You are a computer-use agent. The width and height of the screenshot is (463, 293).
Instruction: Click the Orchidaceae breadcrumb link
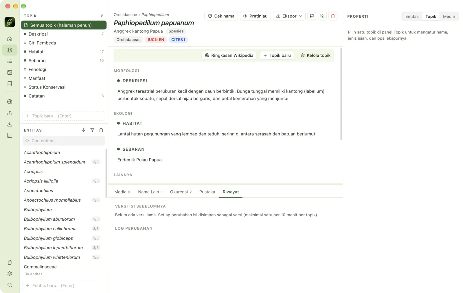pos(125,14)
